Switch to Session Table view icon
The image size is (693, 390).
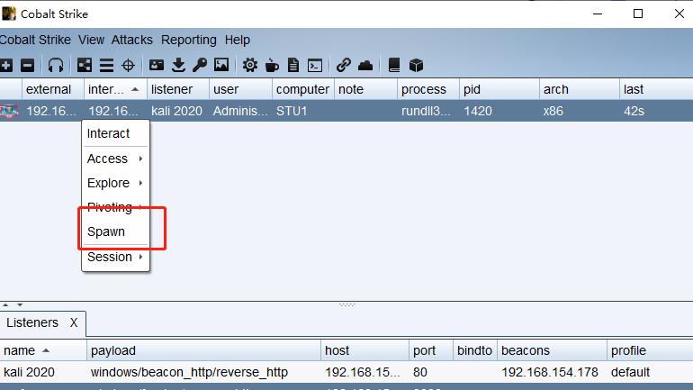coord(106,66)
